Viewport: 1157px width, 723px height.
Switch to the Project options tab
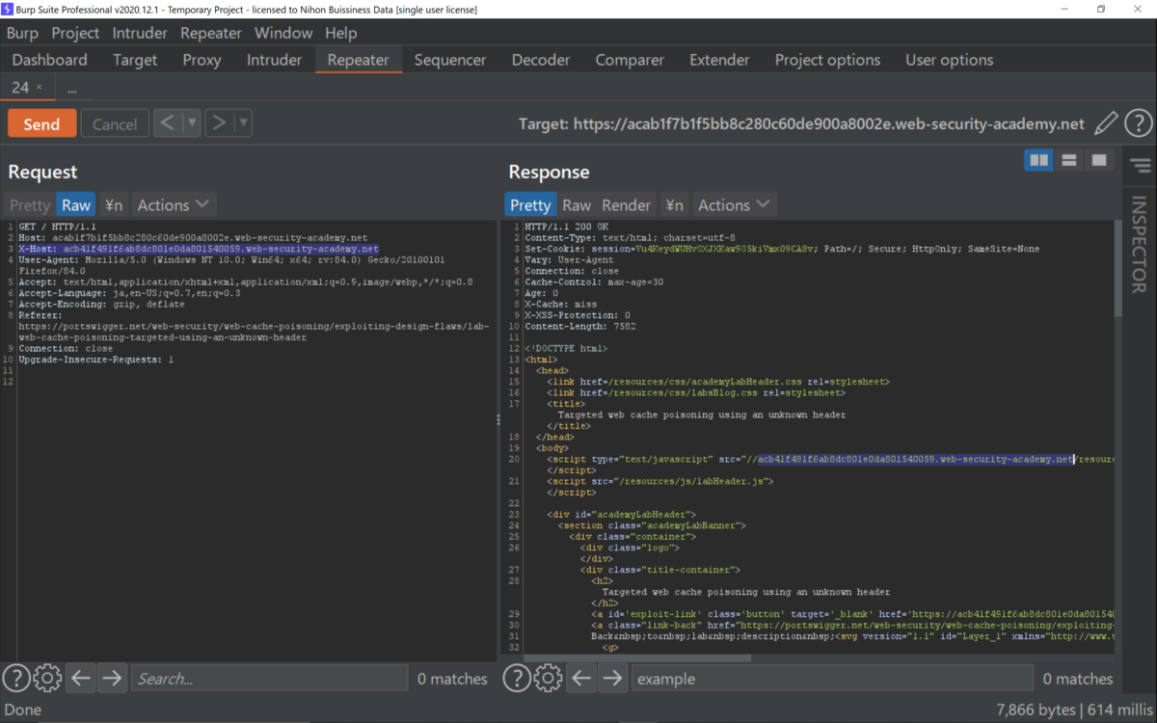827,60
